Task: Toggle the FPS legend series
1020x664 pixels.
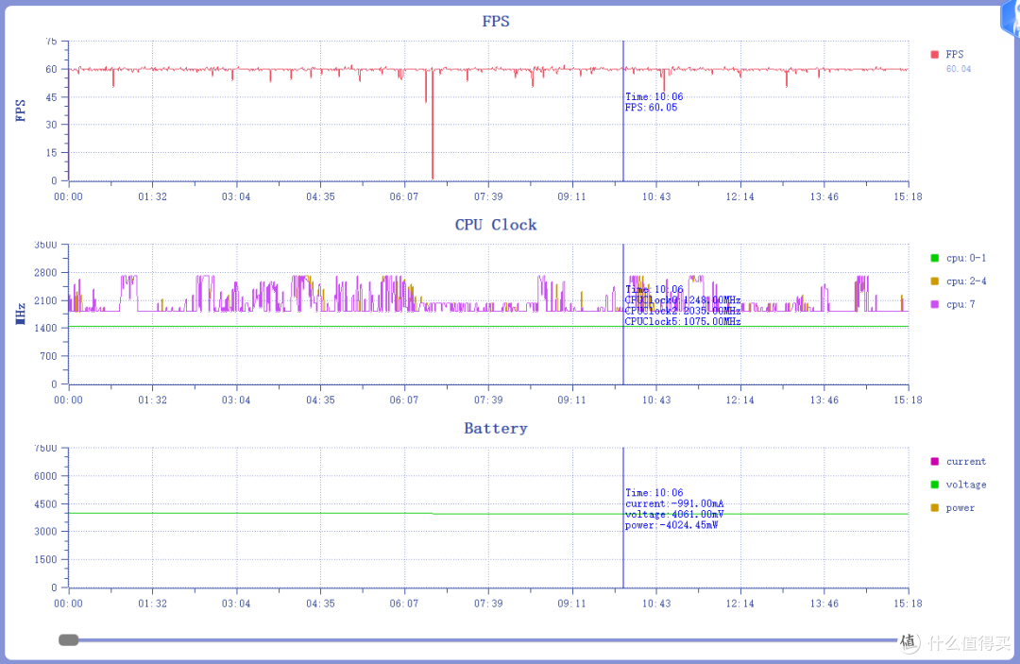Action: (x=947, y=55)
